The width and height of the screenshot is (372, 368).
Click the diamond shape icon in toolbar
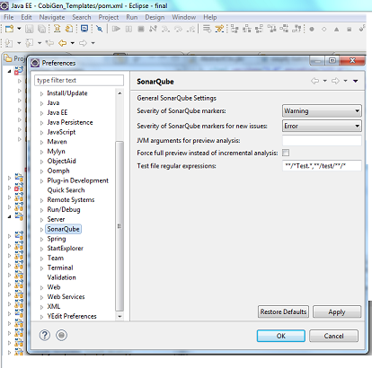(324, 29)
